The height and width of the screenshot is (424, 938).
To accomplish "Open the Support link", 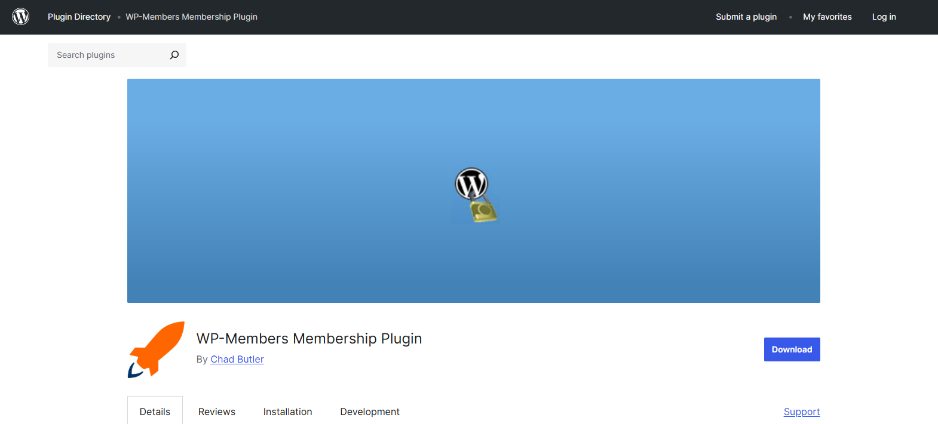I will [x=802, y=411].
